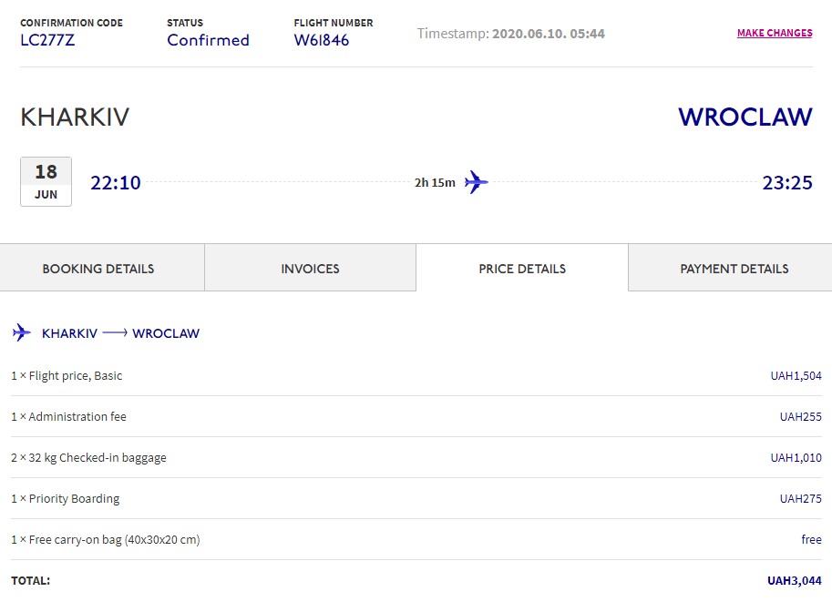The width and height of the screenshot is (832, 602).
Task: Open the Make Changes link
Action: 775,33
